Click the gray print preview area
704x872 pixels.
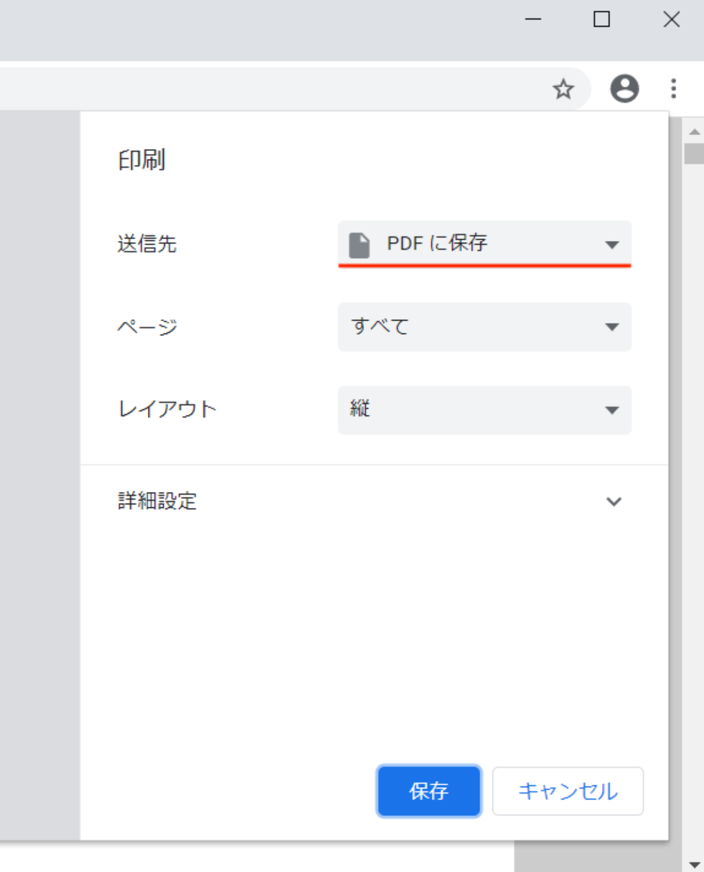(x=39, y=471)
